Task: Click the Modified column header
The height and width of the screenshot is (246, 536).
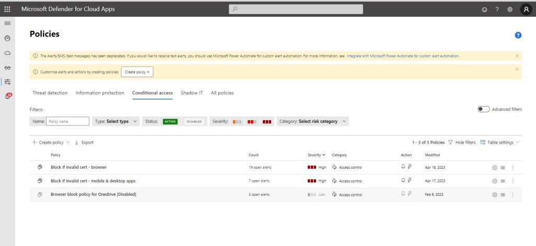Action: [432, 155]
